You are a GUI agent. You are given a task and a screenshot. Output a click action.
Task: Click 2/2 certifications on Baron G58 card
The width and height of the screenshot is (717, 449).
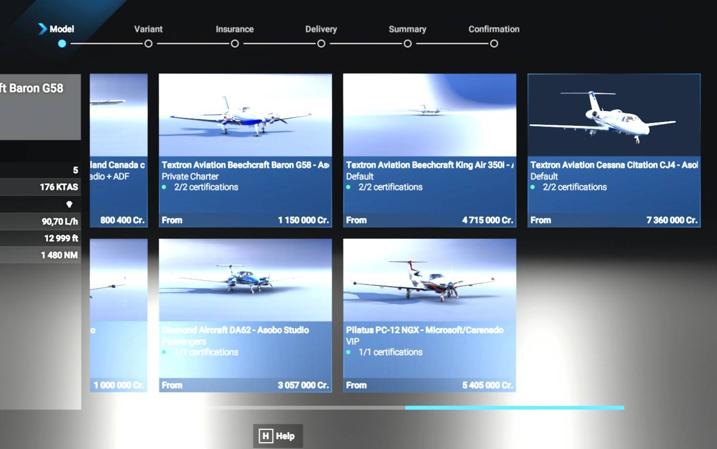206,187
